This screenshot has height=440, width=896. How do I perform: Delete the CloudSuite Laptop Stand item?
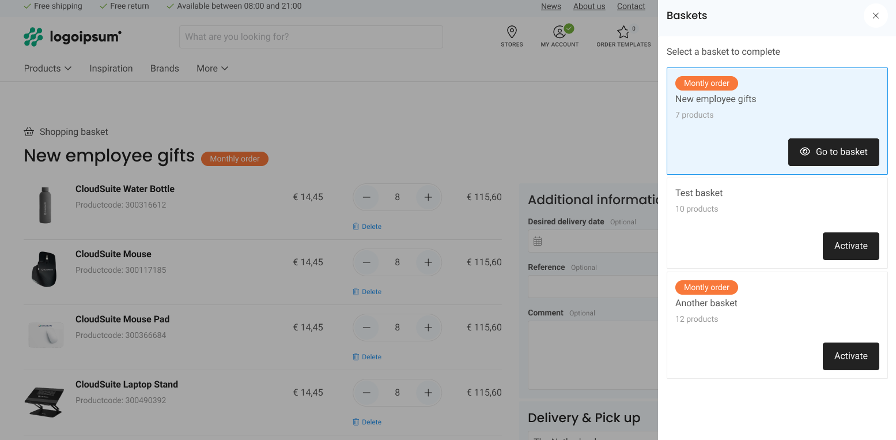pyautogui.click(x=367, y=422)
